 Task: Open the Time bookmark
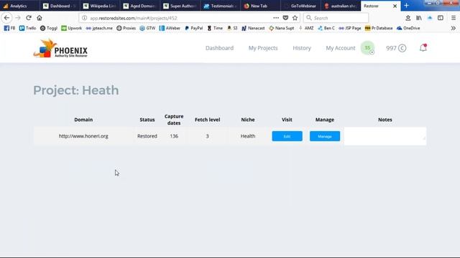215,28
